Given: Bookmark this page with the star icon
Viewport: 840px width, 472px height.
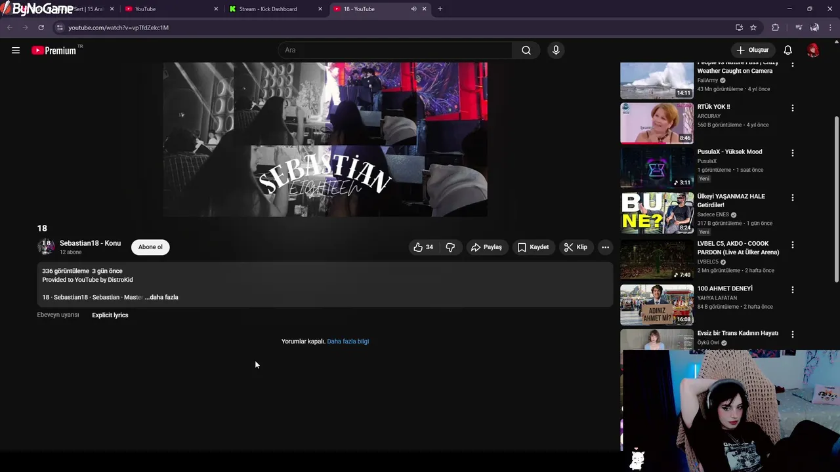Looking at the screenshot, I should (753, 28).
